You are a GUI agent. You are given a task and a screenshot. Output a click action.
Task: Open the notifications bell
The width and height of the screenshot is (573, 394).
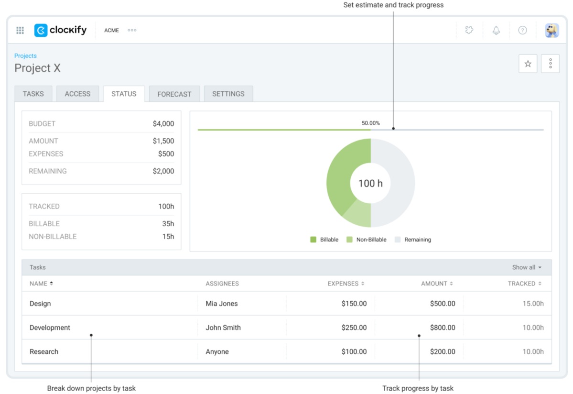pyautogui.click(x=496, y=30)
